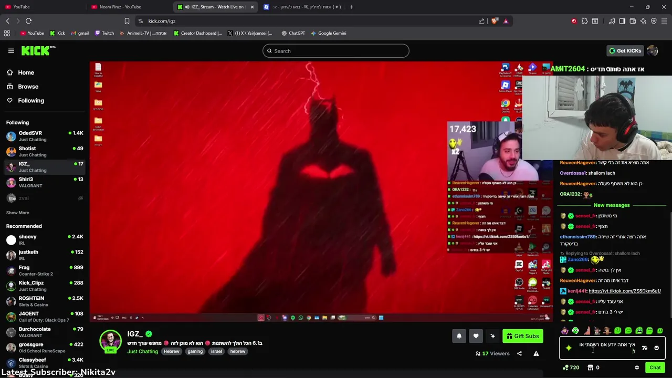Open the emote picker smiley icon
This screenshot has width=672, height=378.
[x=656, y=348]
